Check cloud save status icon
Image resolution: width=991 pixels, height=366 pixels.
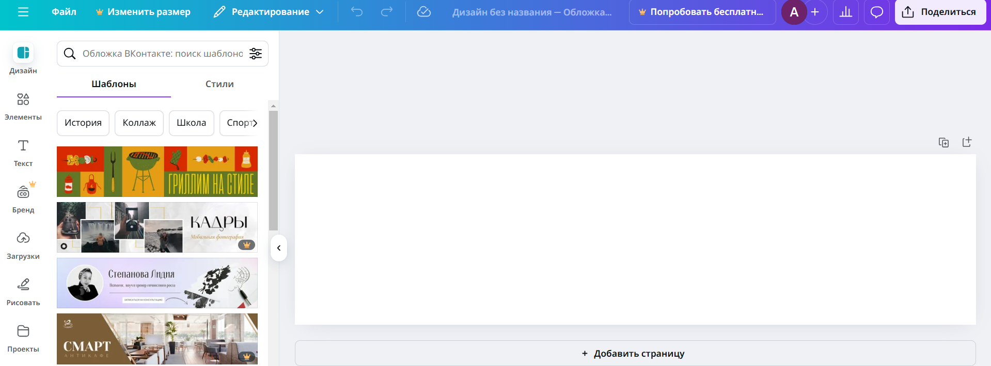pyautogui.click(x=424, y=12)
